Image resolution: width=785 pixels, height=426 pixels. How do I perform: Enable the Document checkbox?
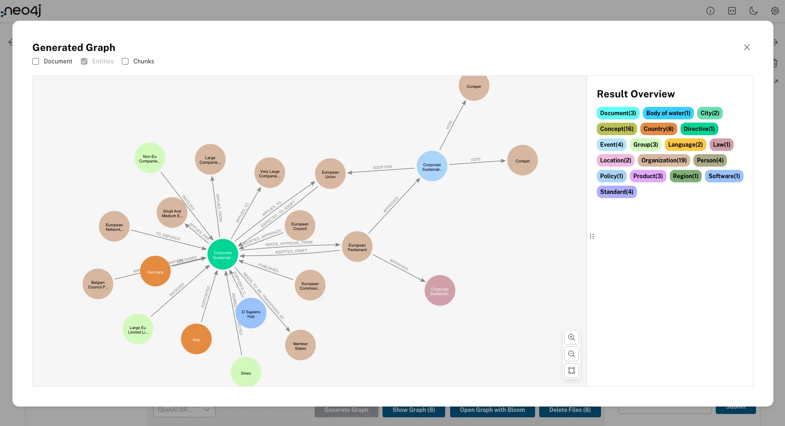[x=36, y=61]
